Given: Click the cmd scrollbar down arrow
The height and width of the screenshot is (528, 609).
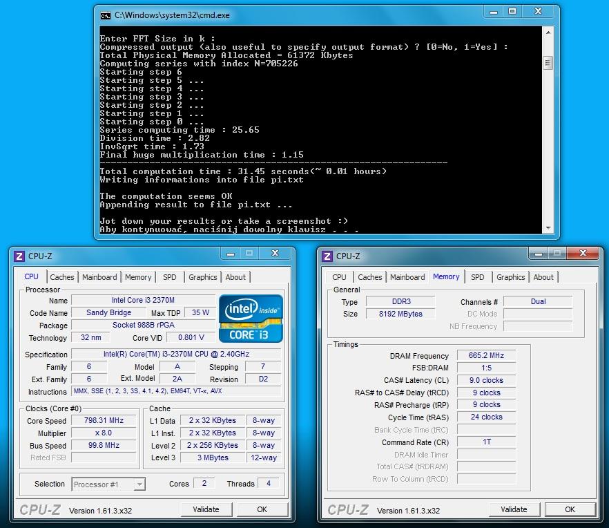Looking at the screenshot, I should 548,228.
